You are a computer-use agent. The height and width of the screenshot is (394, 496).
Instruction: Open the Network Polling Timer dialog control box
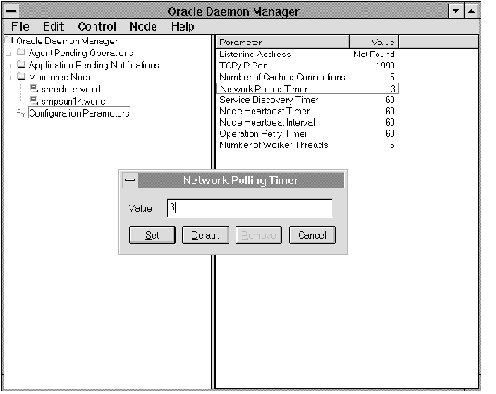click(x=130, y=180)
